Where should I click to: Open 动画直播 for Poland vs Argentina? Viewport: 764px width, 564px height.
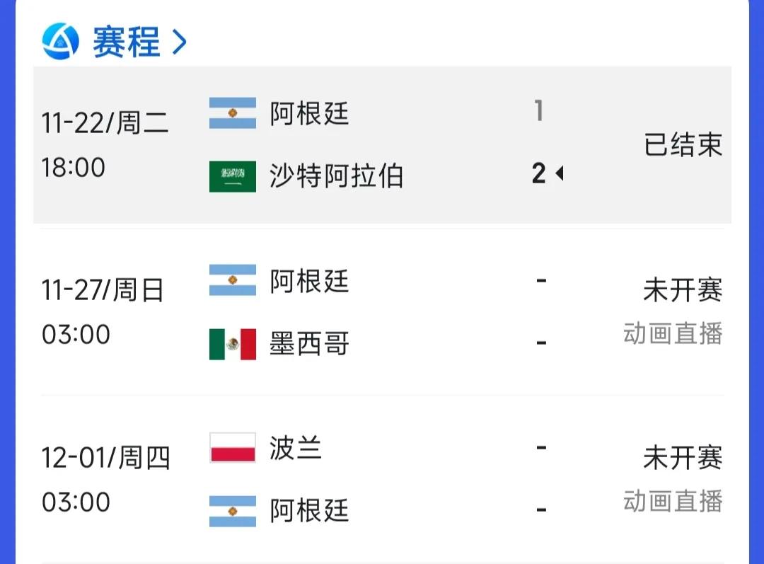(x=673, y=501)
